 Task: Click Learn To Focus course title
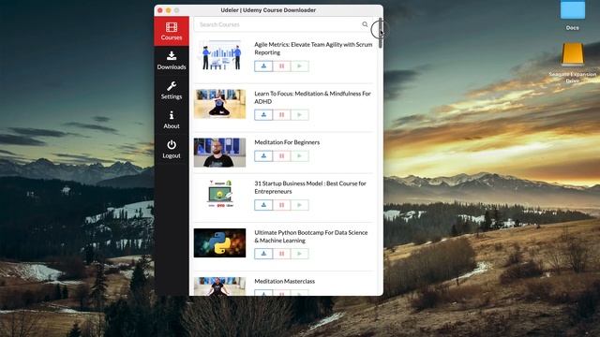(x=312, y=97)
